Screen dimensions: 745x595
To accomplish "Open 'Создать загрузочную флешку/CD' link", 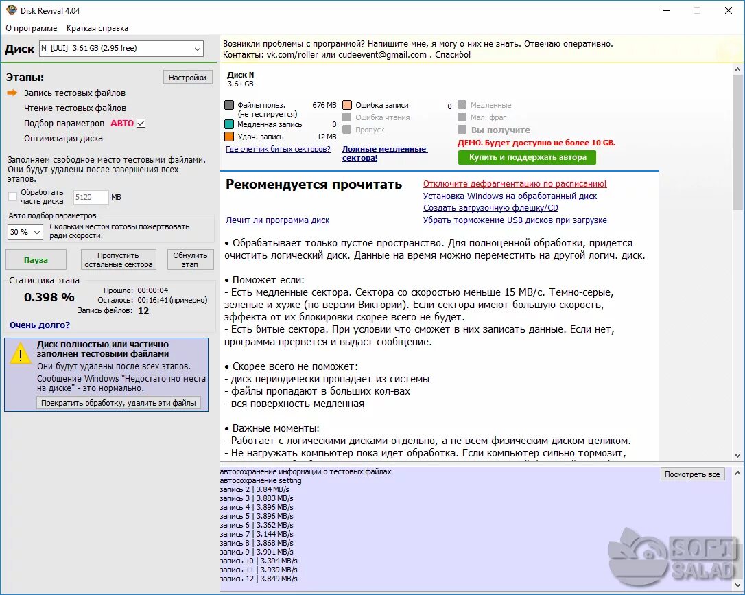I will (x=490, y=208).
